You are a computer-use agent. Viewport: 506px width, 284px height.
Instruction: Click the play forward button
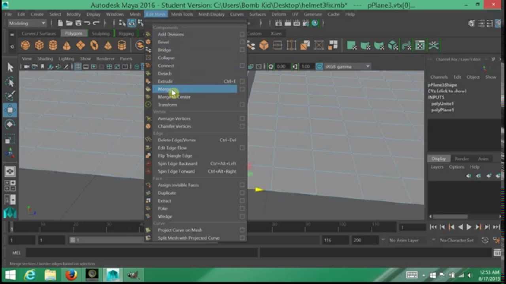pyautogui.click(x=469, y=227)
